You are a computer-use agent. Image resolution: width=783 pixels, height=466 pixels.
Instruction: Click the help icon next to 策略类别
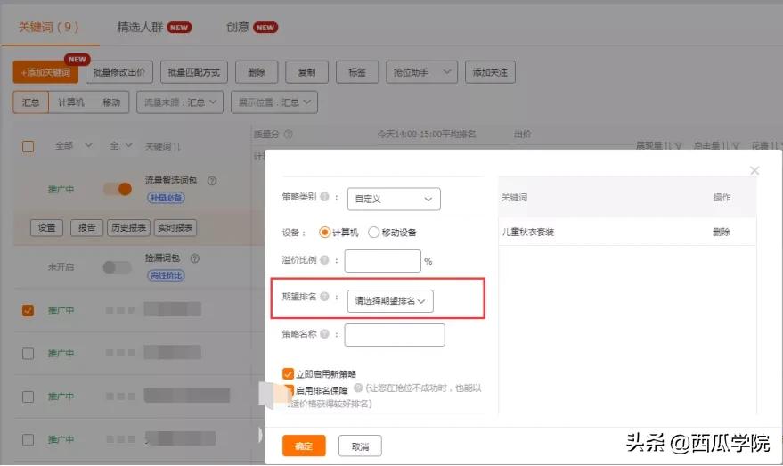[324, 197]
